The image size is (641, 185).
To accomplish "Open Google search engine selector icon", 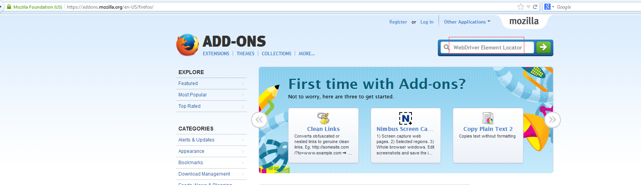I will pos(549,7).
